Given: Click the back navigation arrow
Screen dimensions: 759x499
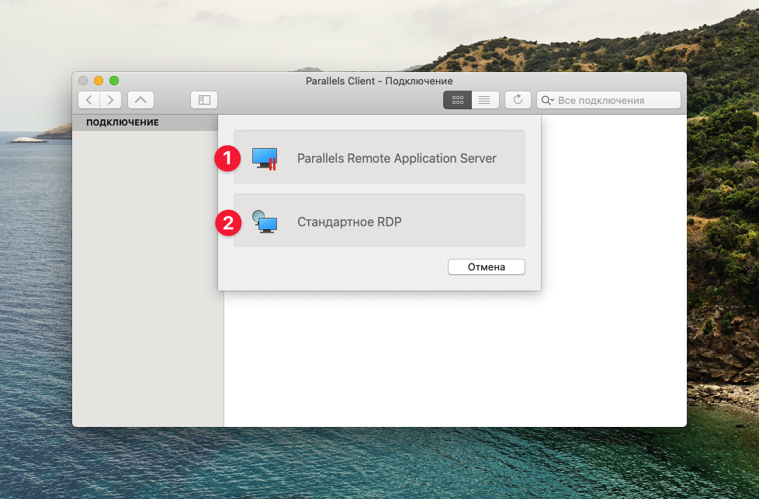Looking at the screenshot, I should pyautogui.click(x=89, y=100).
